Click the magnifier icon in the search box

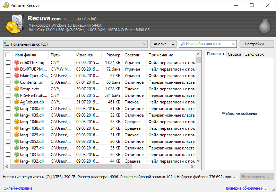(183, 44)
